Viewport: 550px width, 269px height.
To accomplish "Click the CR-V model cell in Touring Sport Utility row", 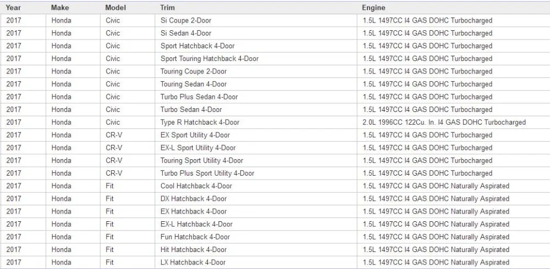I will coord(128,160).
